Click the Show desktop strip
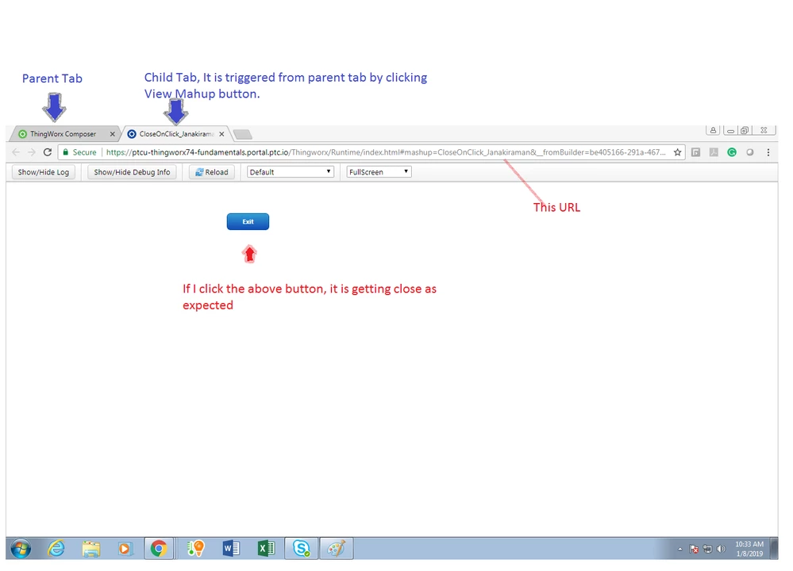This screenshot has width=793, height=571. [774, 549]
